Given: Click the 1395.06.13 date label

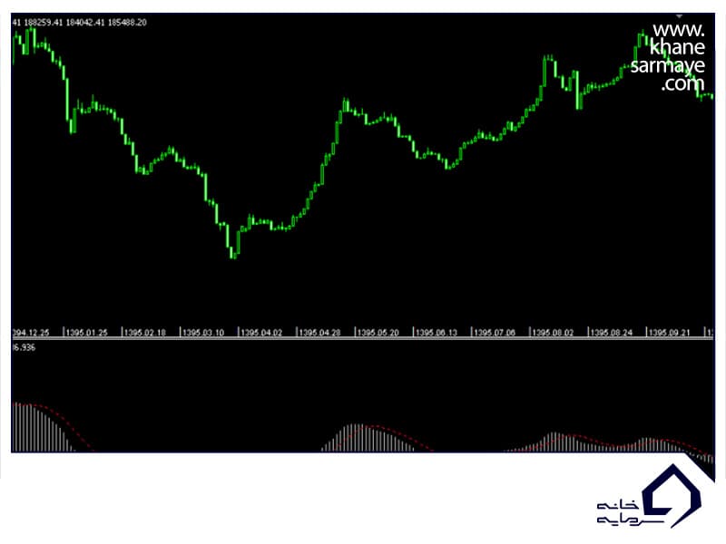Looking at the screenshot, I should [437, 333].
